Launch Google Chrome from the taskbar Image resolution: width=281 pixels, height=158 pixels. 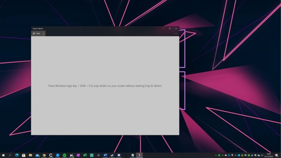[x=44, y=155]
